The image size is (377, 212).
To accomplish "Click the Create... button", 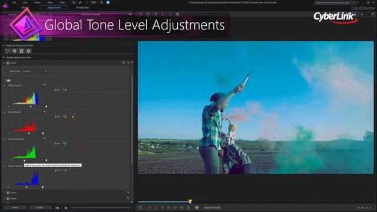I will coord(40,207).
